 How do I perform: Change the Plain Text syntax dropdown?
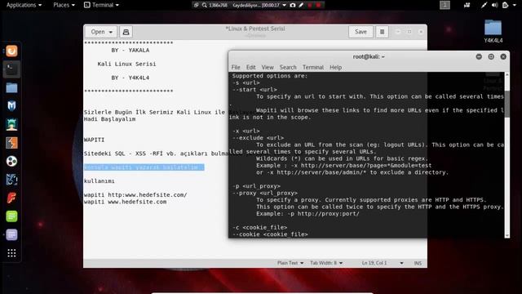290,263
